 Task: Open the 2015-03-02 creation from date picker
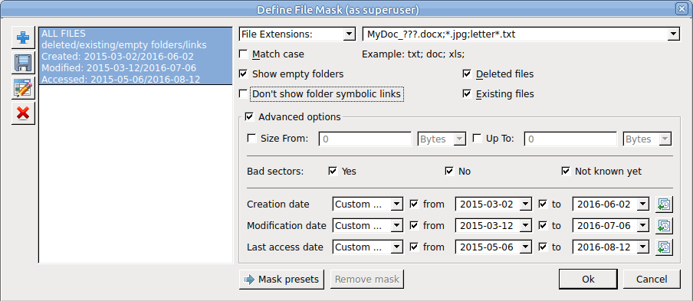click(525, 204)
